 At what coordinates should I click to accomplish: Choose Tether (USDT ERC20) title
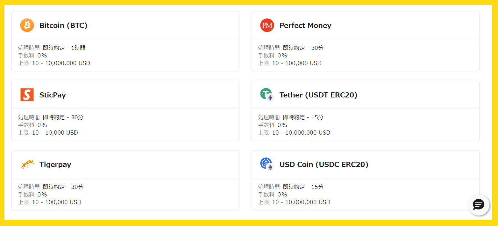pos(318,95)
